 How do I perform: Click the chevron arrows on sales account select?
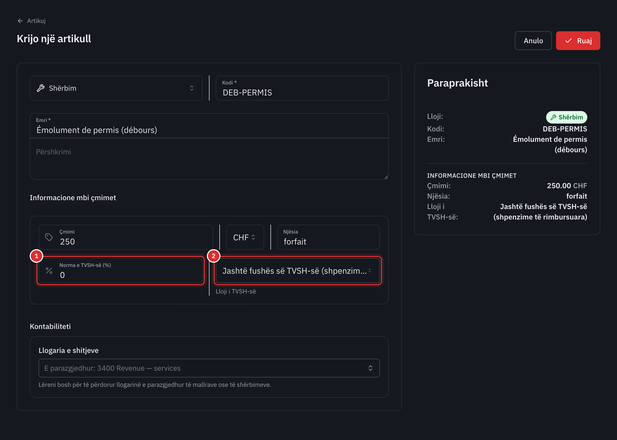[370, 368]
